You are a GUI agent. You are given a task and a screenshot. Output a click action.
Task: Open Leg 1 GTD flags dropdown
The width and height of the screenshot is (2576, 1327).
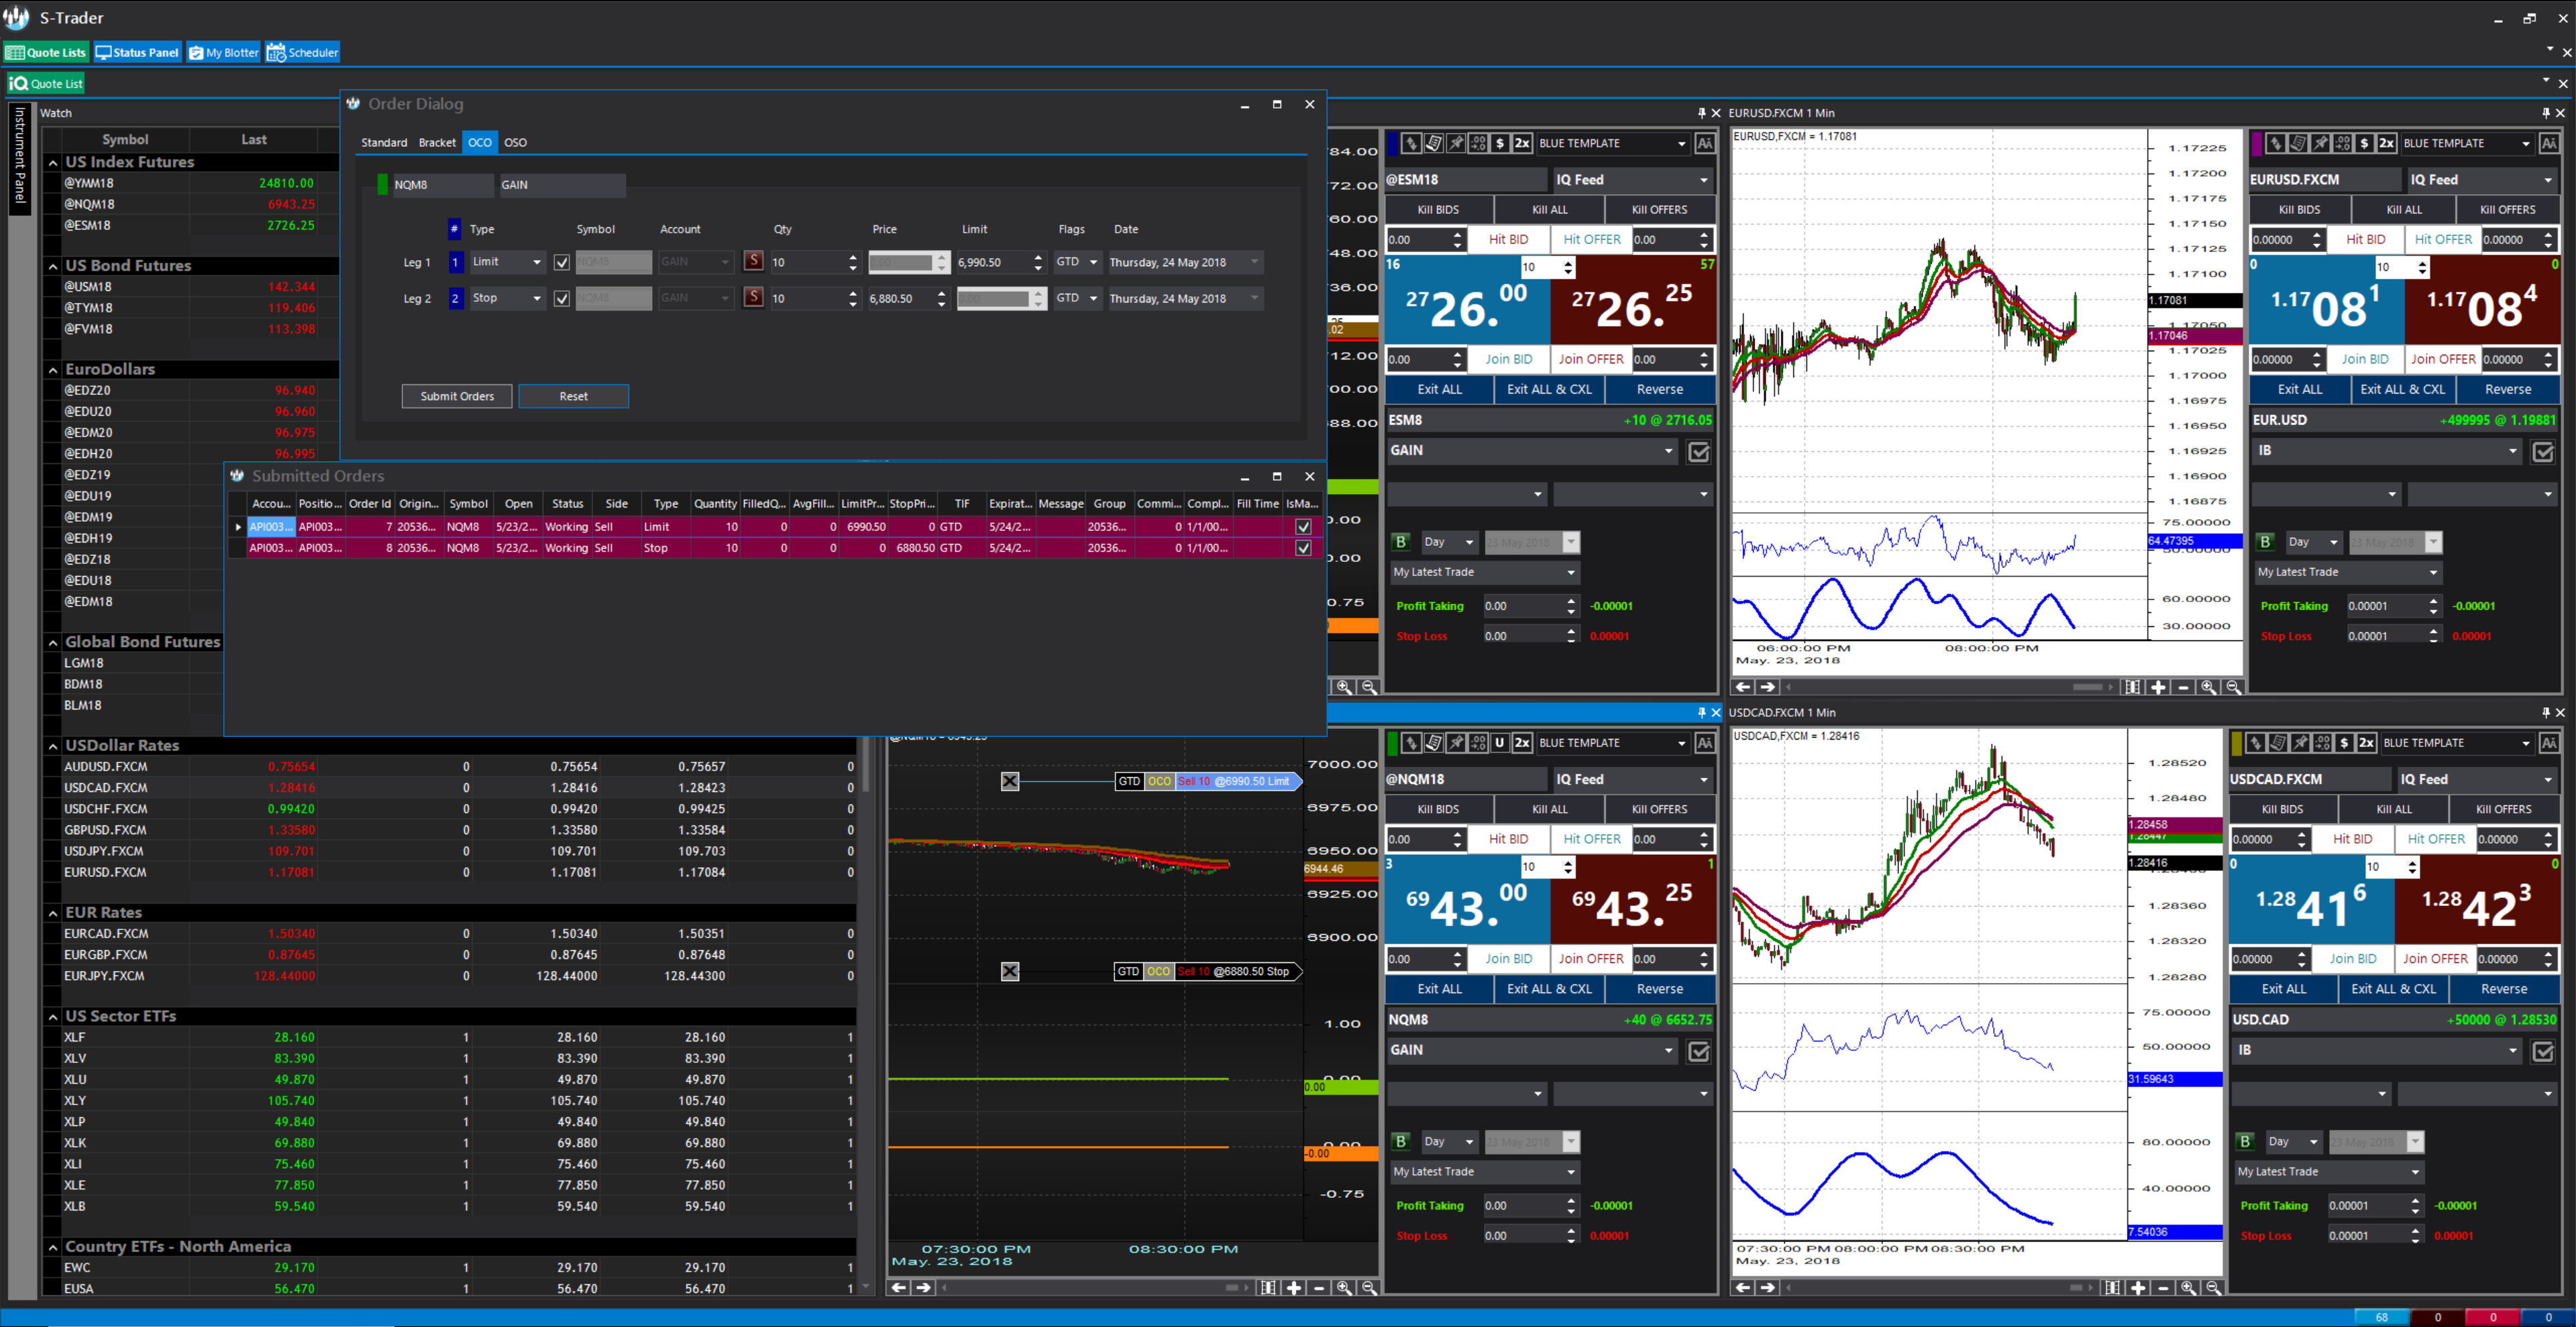click(1078, 262)
